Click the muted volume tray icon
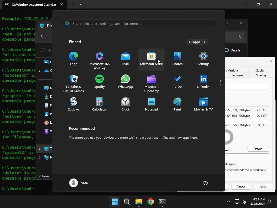The width and height of the screenshot is (277, 208). click(x=244, y=201)
